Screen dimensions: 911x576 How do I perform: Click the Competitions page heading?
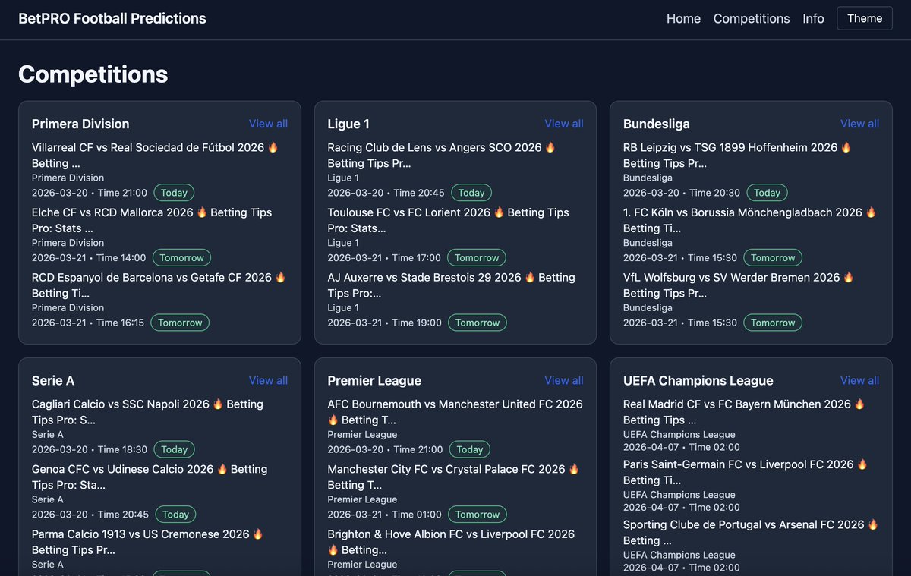93,74
